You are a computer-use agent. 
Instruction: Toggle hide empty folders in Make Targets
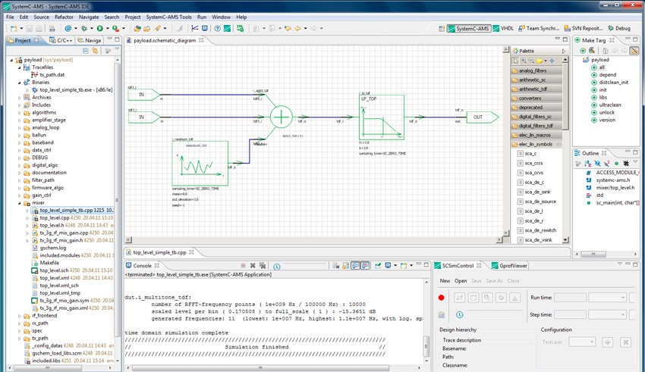point(634,51)
